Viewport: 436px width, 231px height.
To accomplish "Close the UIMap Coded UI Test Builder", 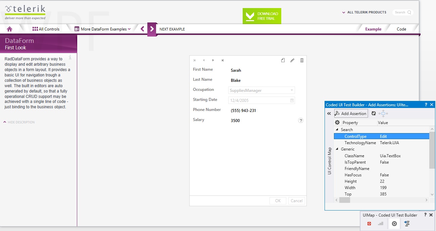I will coord(431,215).
